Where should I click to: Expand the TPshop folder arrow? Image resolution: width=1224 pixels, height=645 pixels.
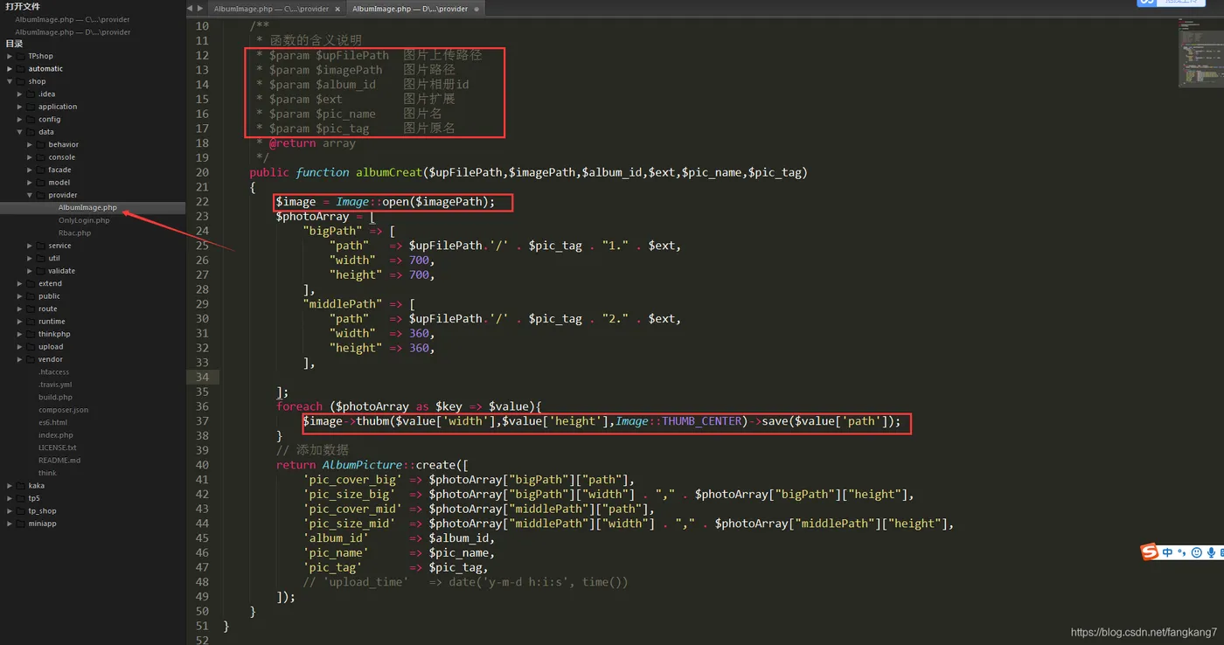10,56
